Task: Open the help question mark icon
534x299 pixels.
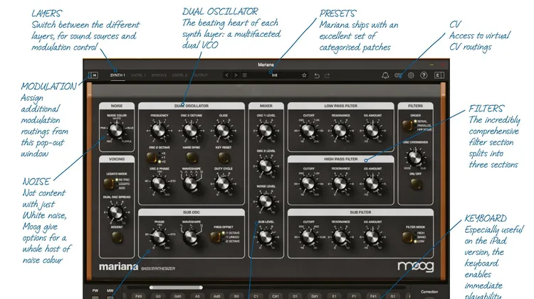Action: click(424, 75)
